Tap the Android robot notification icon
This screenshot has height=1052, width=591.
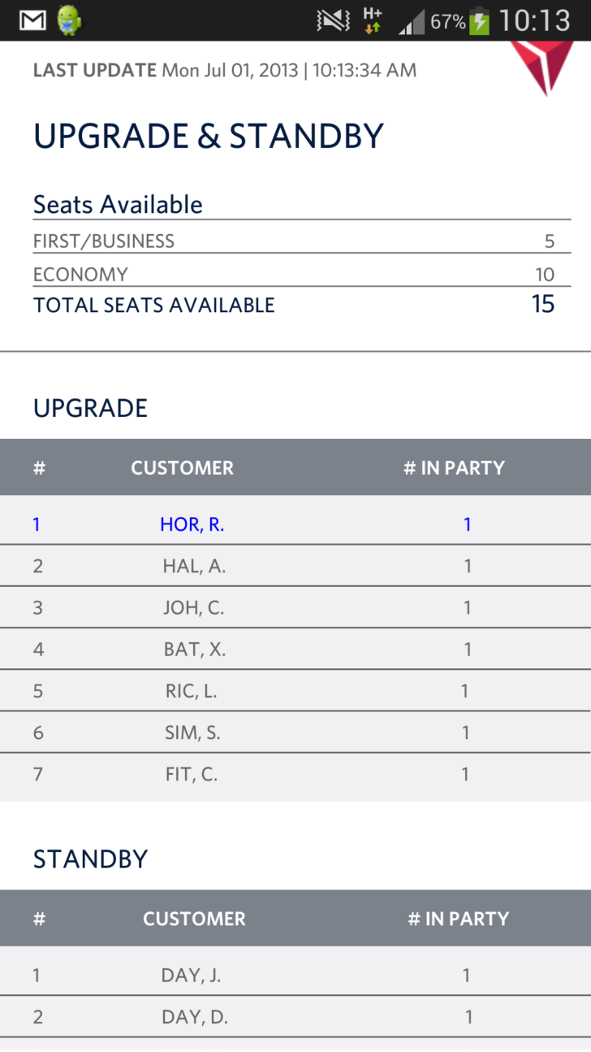(71, 20)
